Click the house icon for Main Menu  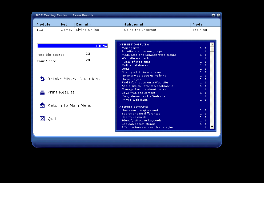pyautogui.click(x=42, y=105)
